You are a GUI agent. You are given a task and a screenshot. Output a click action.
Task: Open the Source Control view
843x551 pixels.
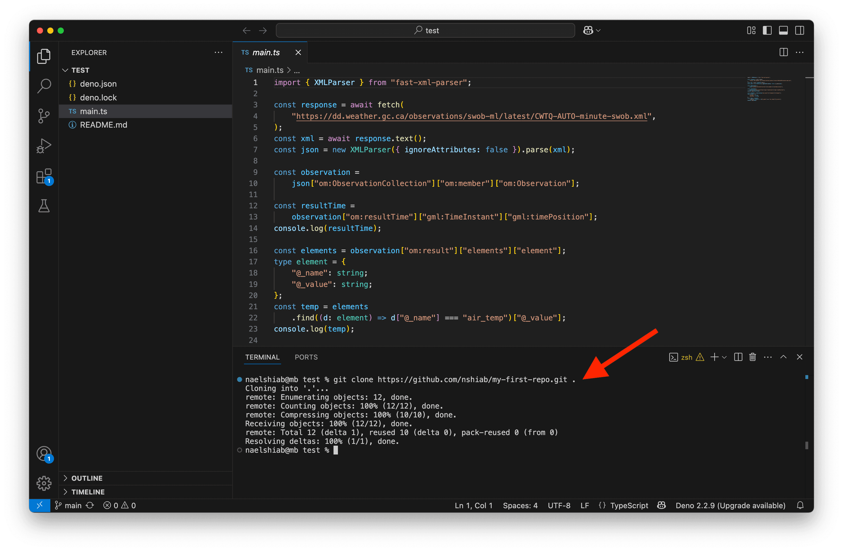click(x=44, y=116)
